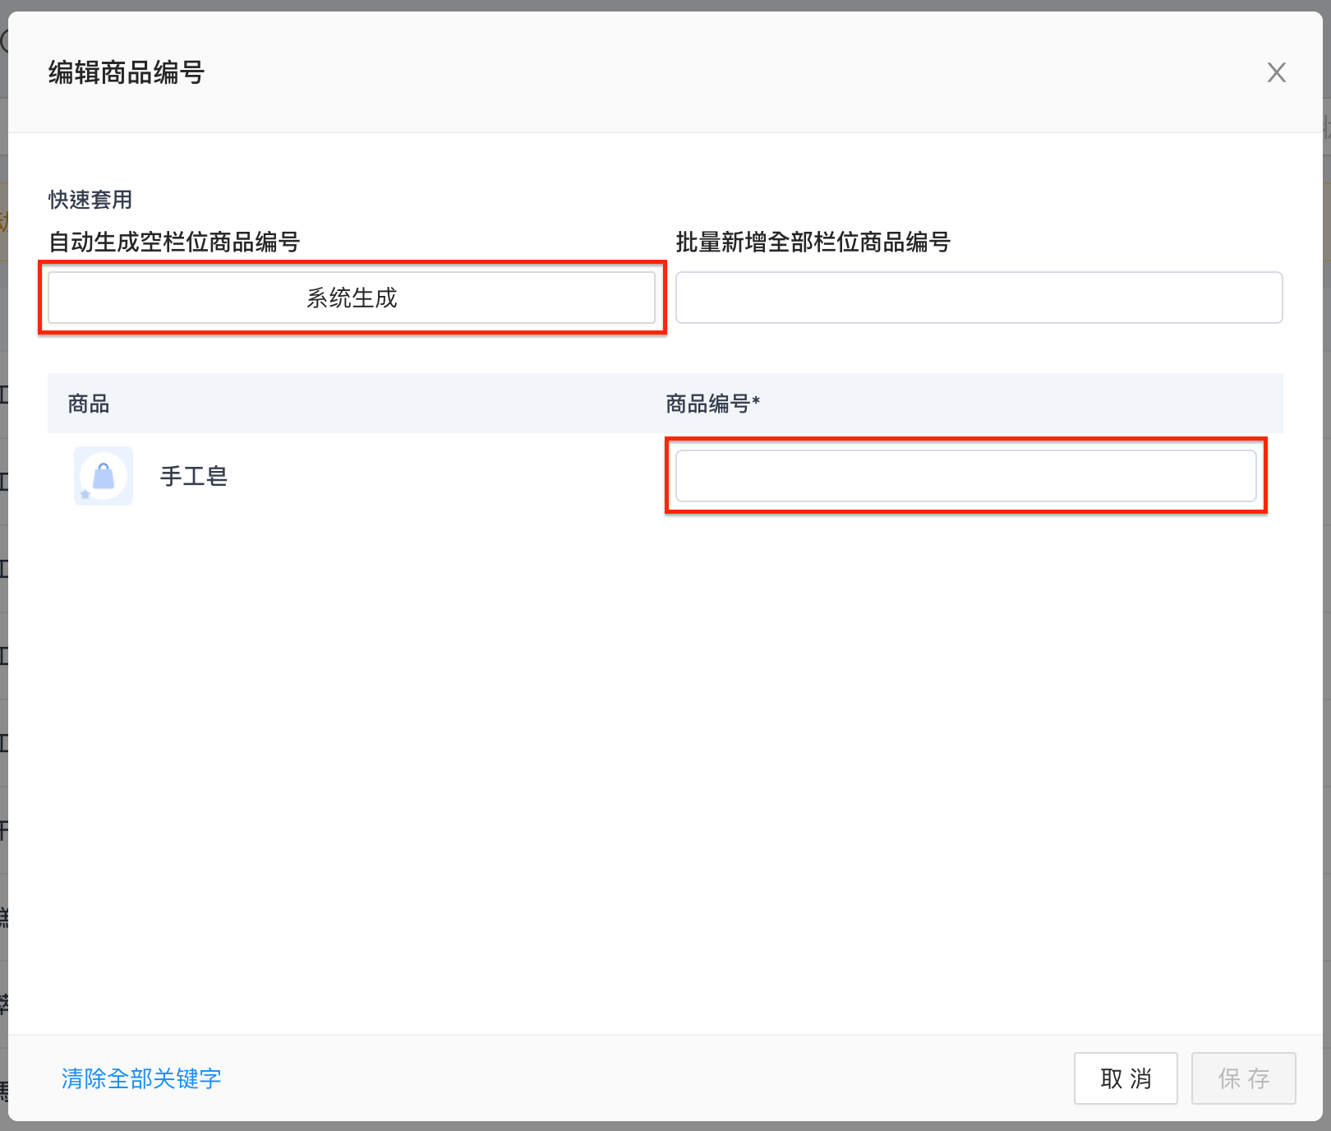
Task: Click the 保存 button
Action: 1244,1078
